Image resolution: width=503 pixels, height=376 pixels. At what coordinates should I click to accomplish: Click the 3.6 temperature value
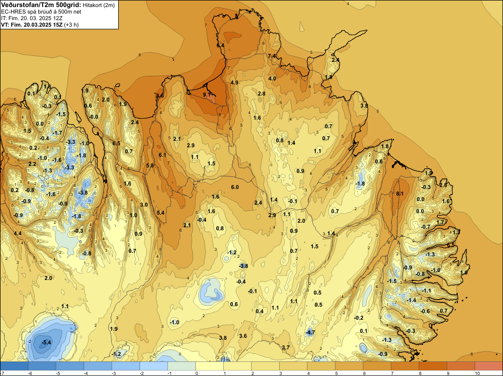pyautogui.click(x=243, y=336)
